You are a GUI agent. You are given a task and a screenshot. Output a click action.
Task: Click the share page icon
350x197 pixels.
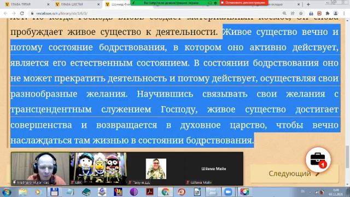(293, 13)
